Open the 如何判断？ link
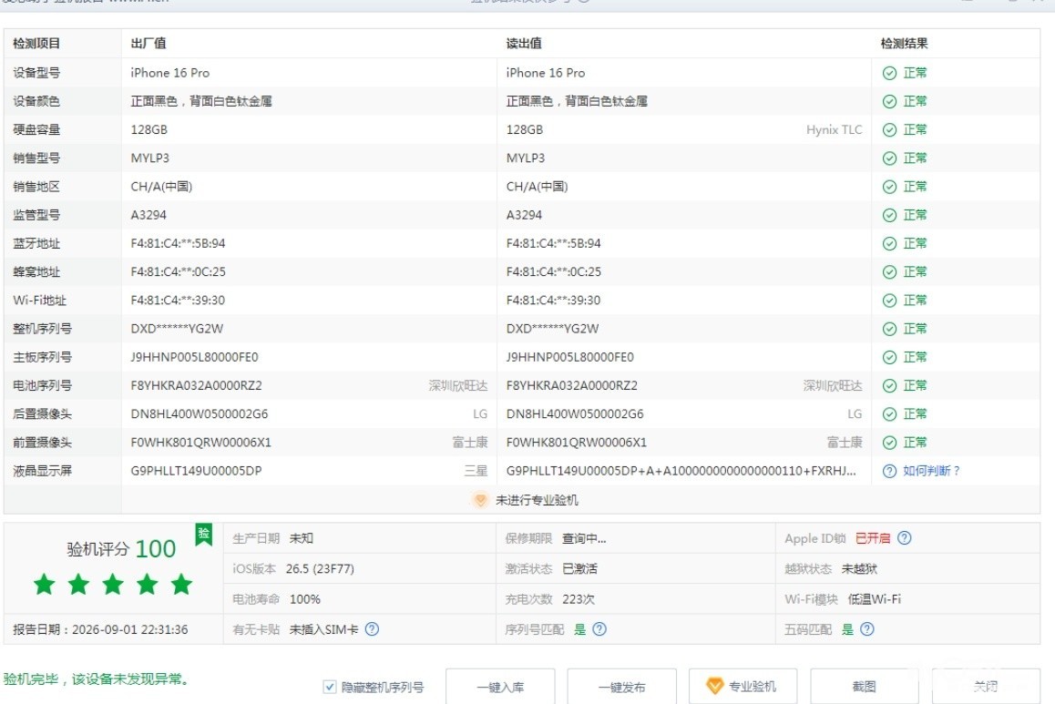 (x=931, y=471)
